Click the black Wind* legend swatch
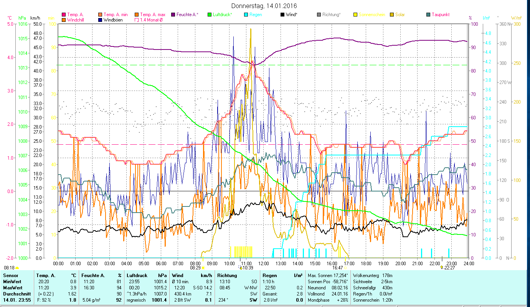Viewport: 530px width, 307px height. click(x=282, y=15)
